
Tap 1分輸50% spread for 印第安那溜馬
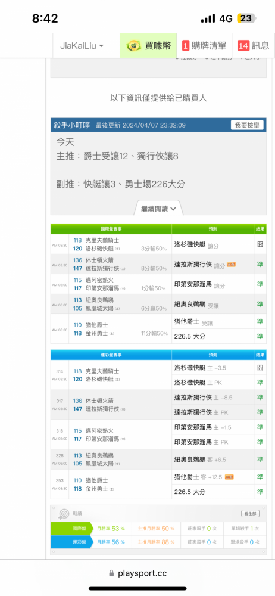(154, 288)
